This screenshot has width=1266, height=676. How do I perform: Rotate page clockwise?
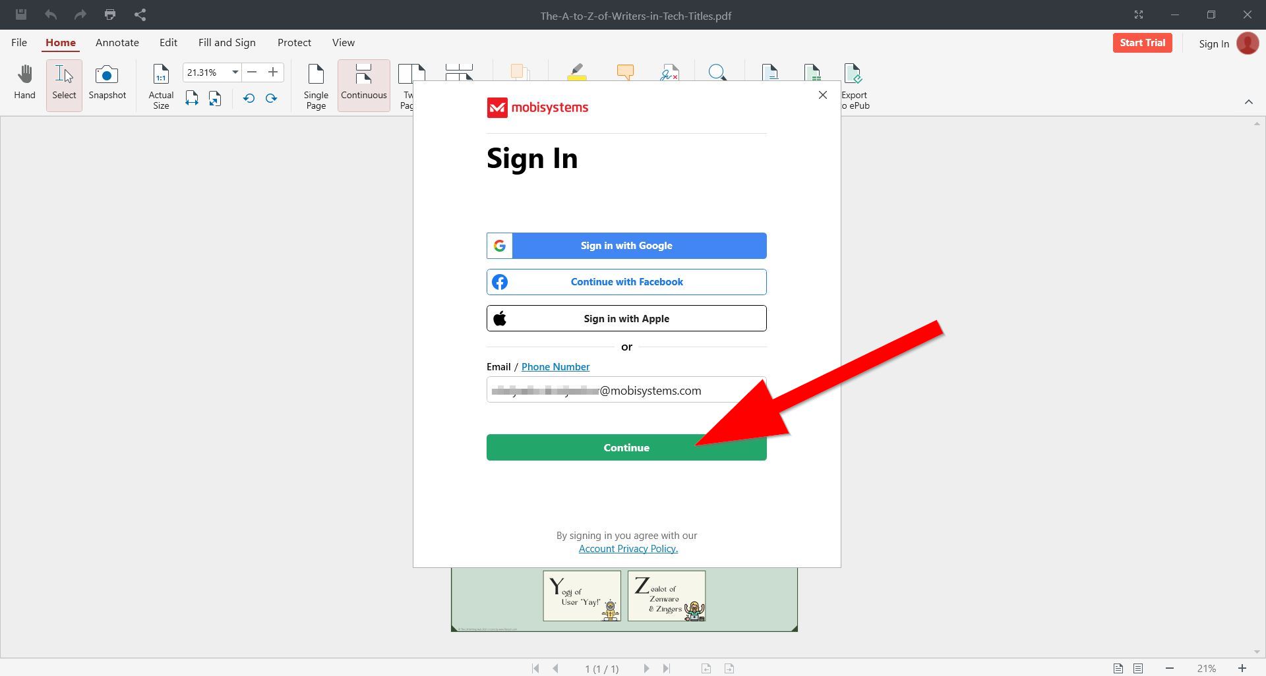click(x=271, y=98)
